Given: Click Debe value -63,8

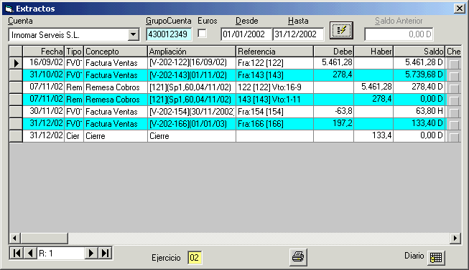Looking at the screenshot, I should (x=333, y=112).
